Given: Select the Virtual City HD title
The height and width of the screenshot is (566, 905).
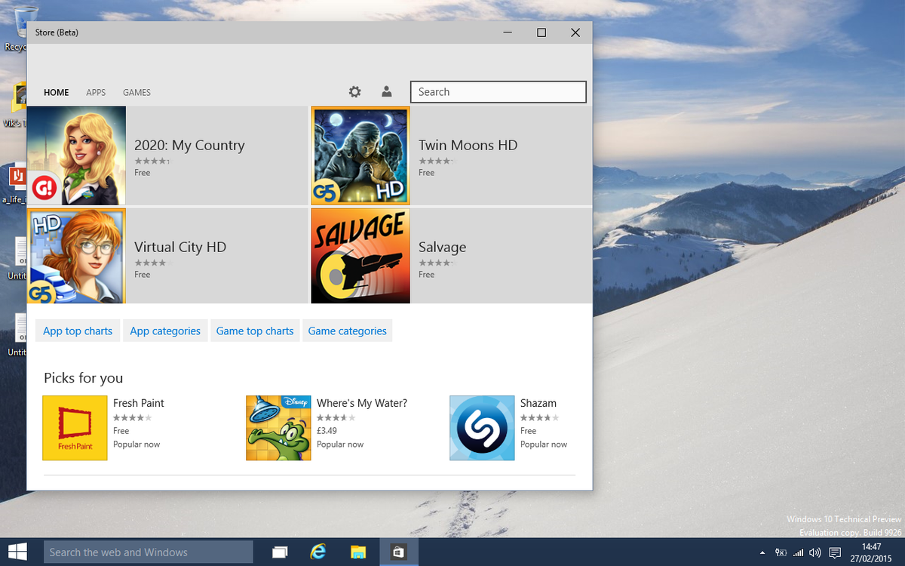Looking at the screenshot, I should pyautogui.click(x=180, y=248).
